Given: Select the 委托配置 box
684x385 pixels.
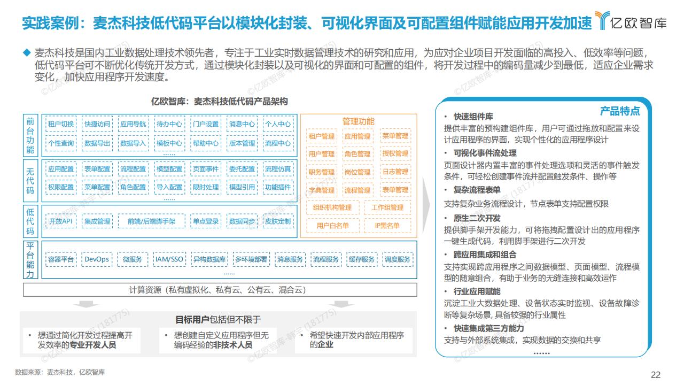Looking at the screenshot, I should [242, 169].
